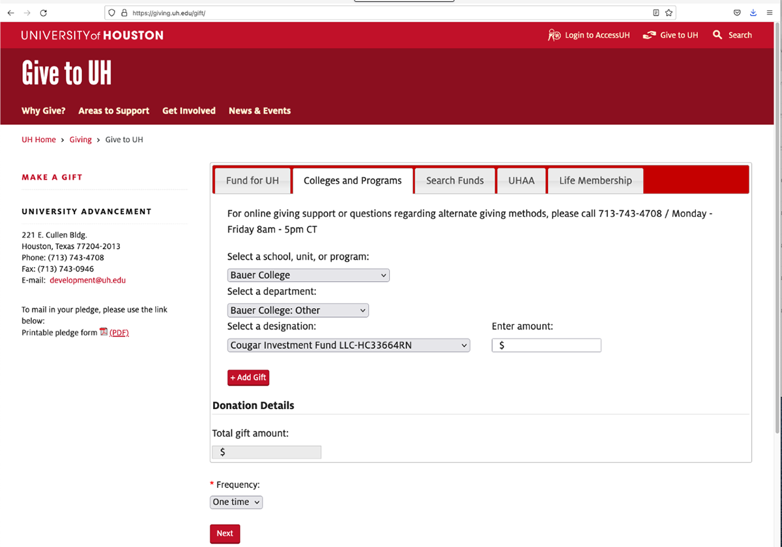Viewport: 782px width, 547px height.
Task: Click the 221 E. Cullen Bldg. address line
Action: tap(54, 234)
